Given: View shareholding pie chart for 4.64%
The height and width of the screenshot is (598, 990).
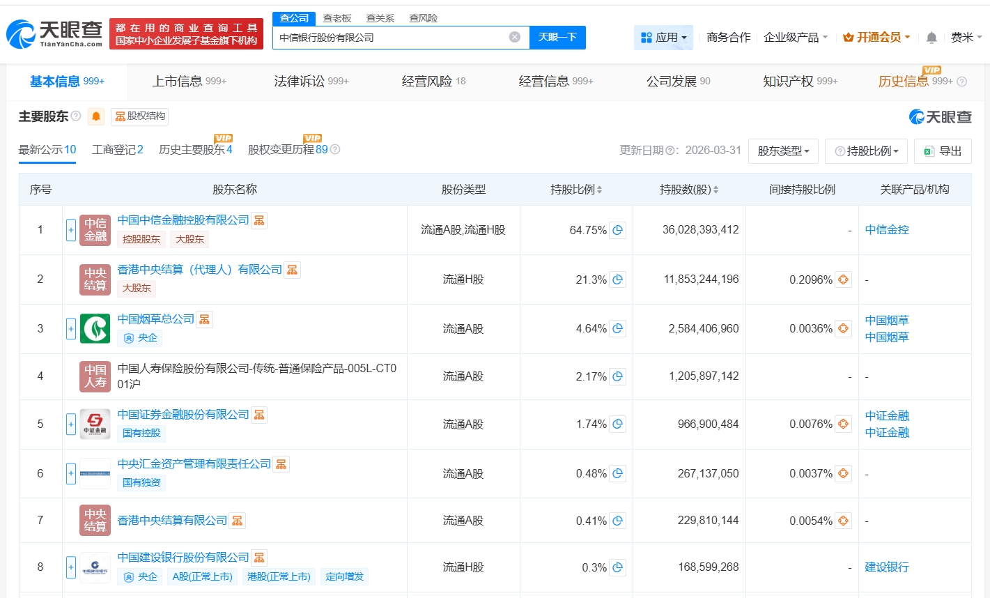Looking at the screenshot, I should [618, 328].
